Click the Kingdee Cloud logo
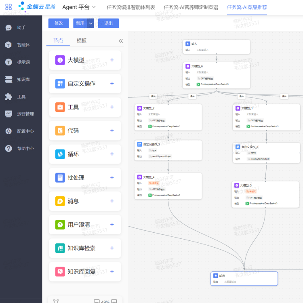 tap(37, 7)
